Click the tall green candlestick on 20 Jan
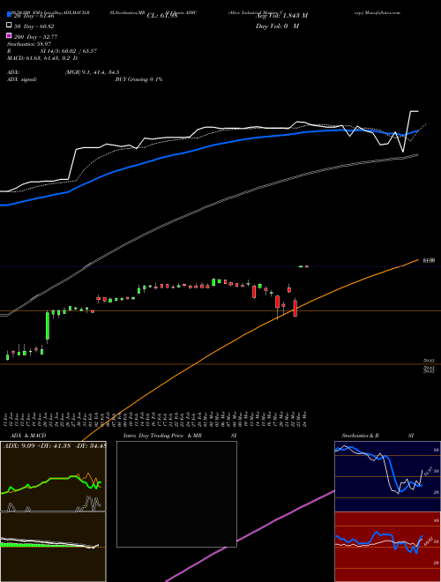Screen dimensions: 441x582 tap(48, 326)
